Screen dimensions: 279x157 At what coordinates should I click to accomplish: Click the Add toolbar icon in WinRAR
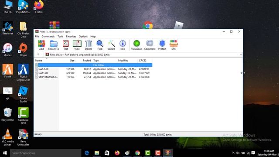(41, 45)
